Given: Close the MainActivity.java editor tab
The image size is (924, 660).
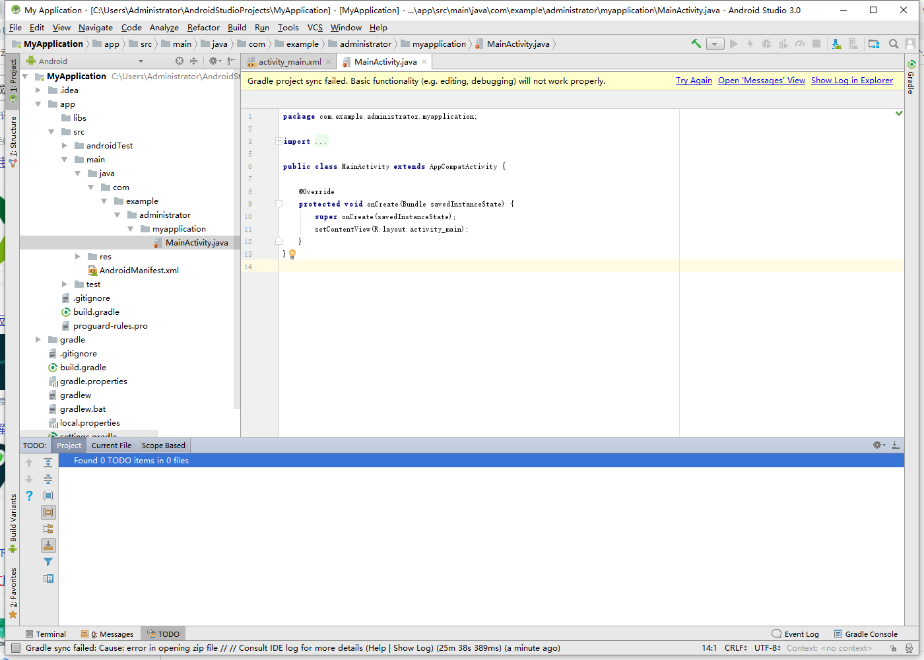Looking at the screenshot, I should 424,62.
